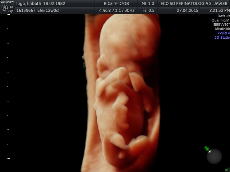Click the B85°/V60° angle setting
The width and height of the screenshot is (230, 172).
[221, 25]
